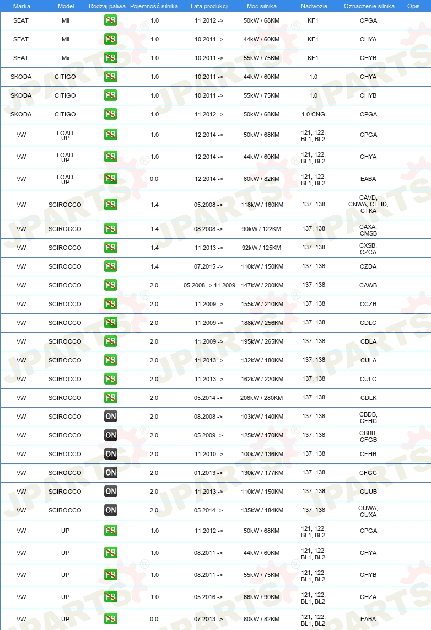Click petrol icon in SKODA CITIGO CHYA row

110,76
